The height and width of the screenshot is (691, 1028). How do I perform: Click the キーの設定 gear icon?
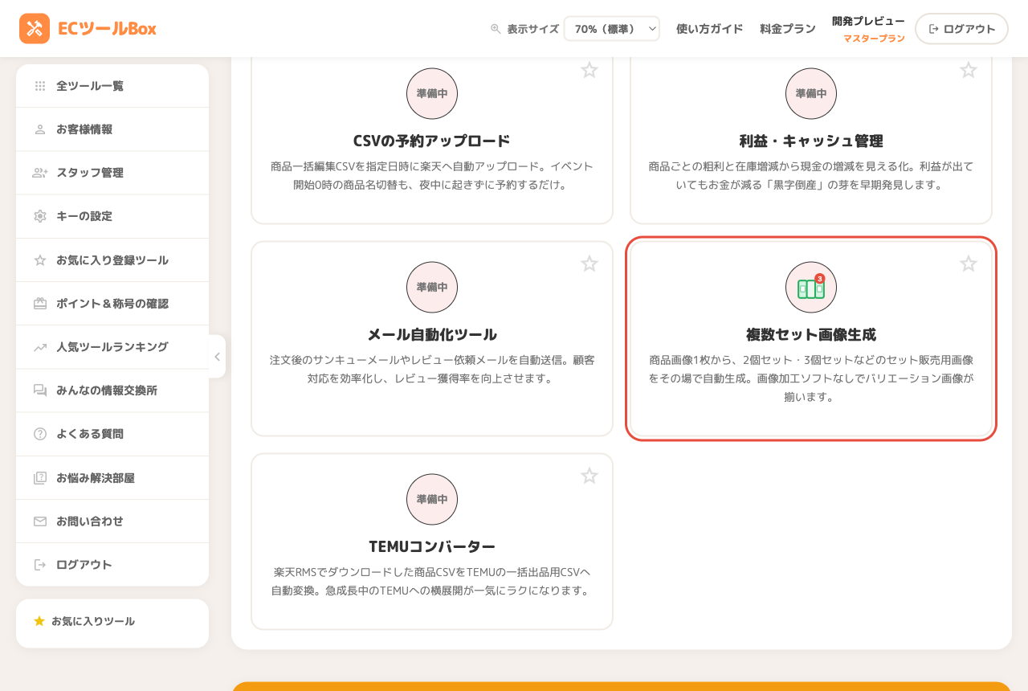click(40, 216)
